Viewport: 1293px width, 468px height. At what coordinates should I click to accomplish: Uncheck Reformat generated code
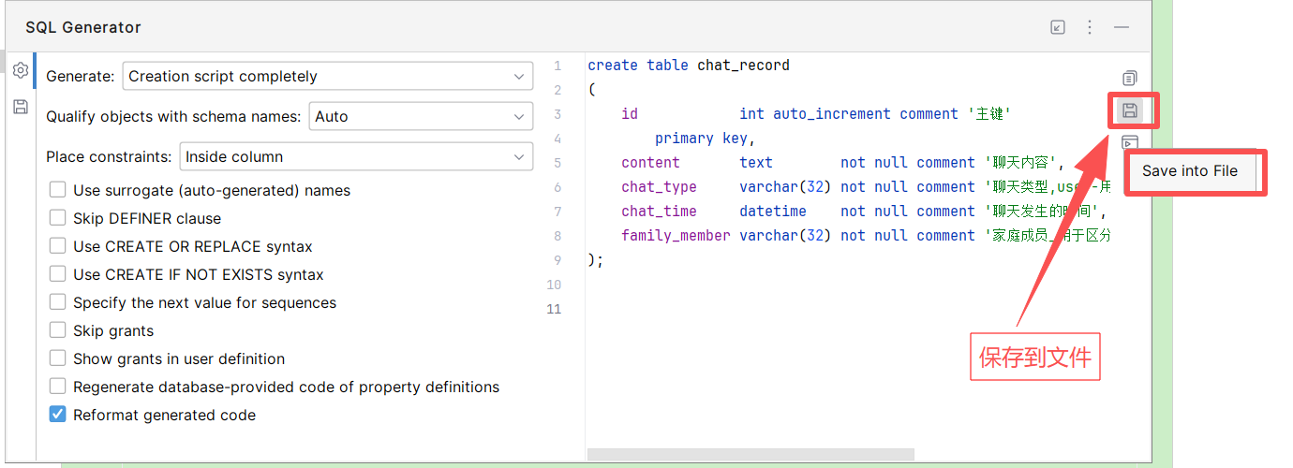click(57, 415)
